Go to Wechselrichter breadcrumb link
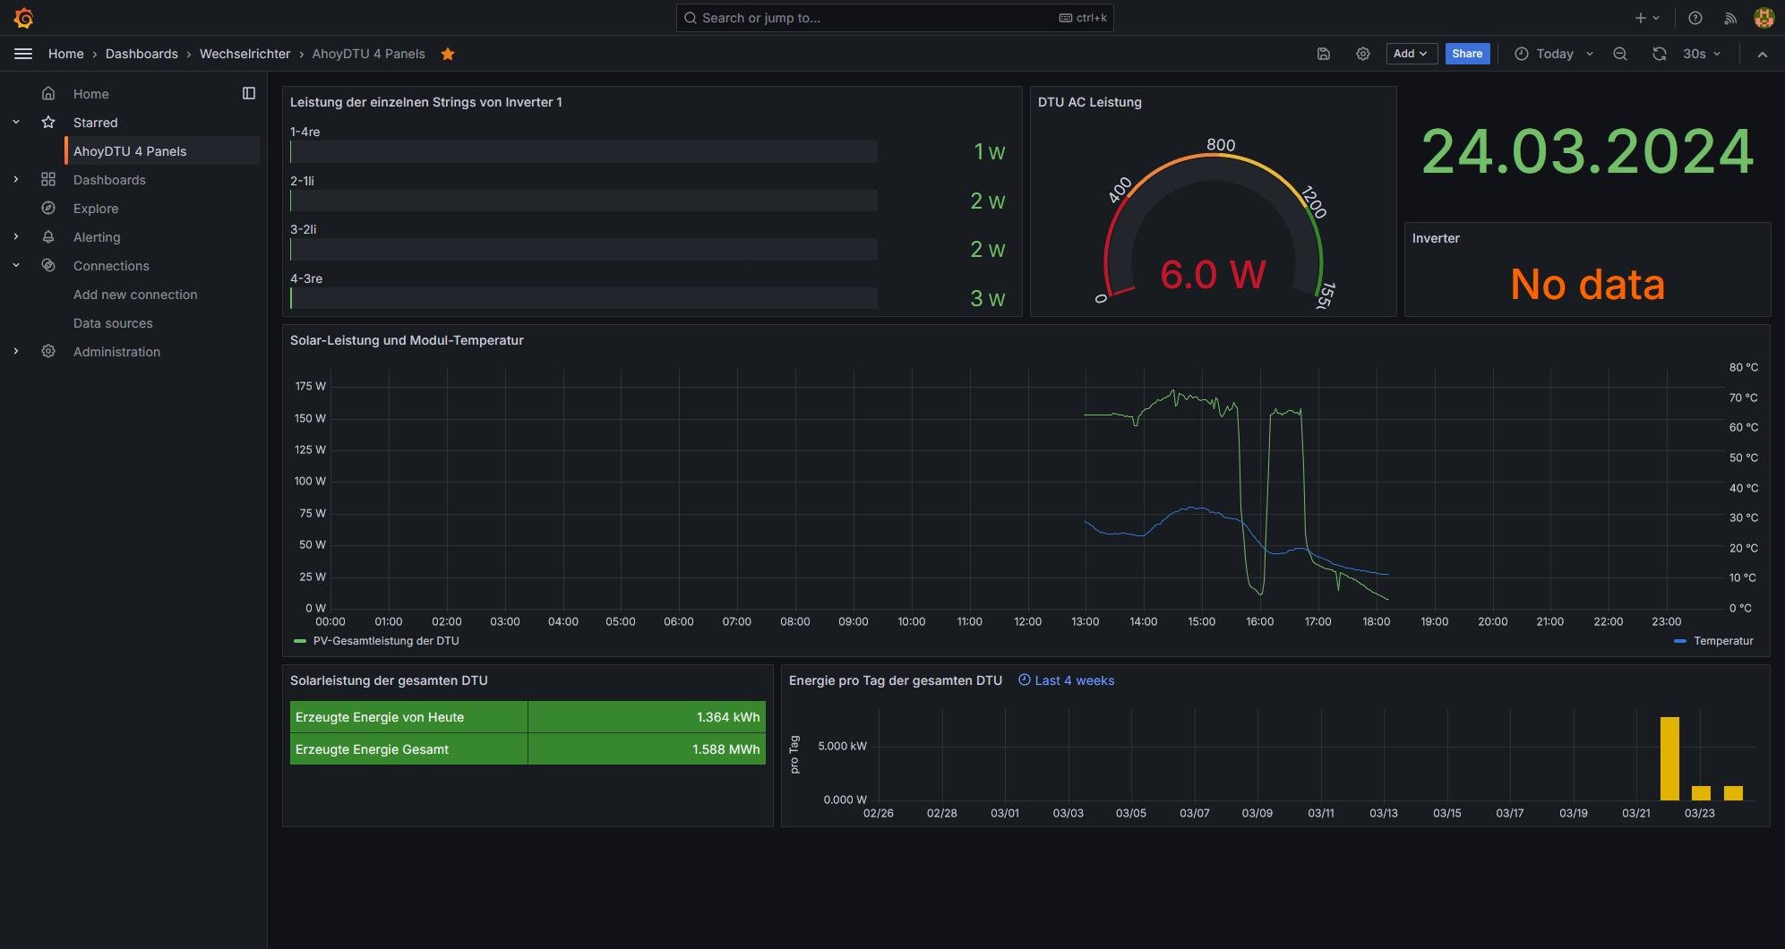 (x=245, y=54)
